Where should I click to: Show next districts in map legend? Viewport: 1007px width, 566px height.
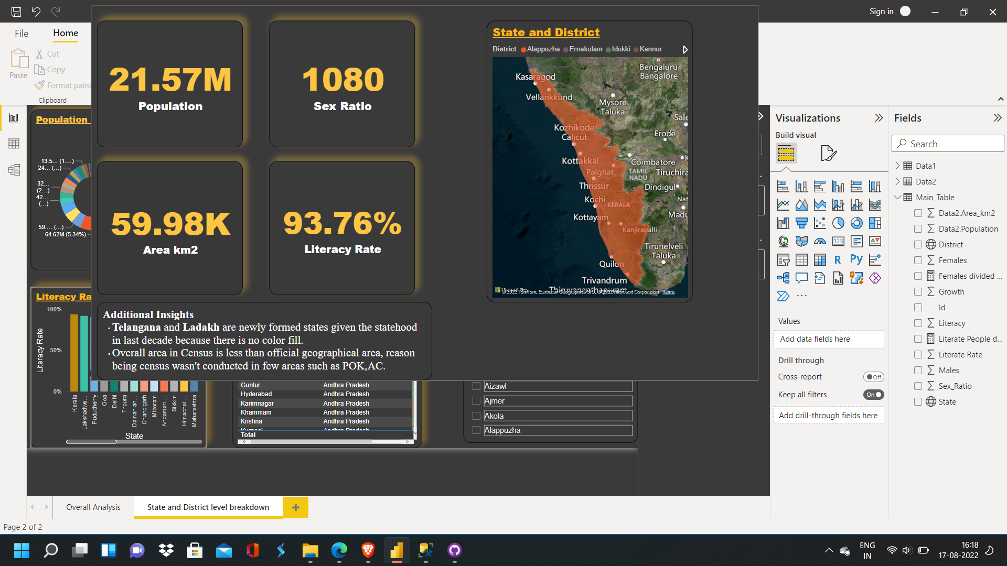pyautogui.click(x=685, y=49)
